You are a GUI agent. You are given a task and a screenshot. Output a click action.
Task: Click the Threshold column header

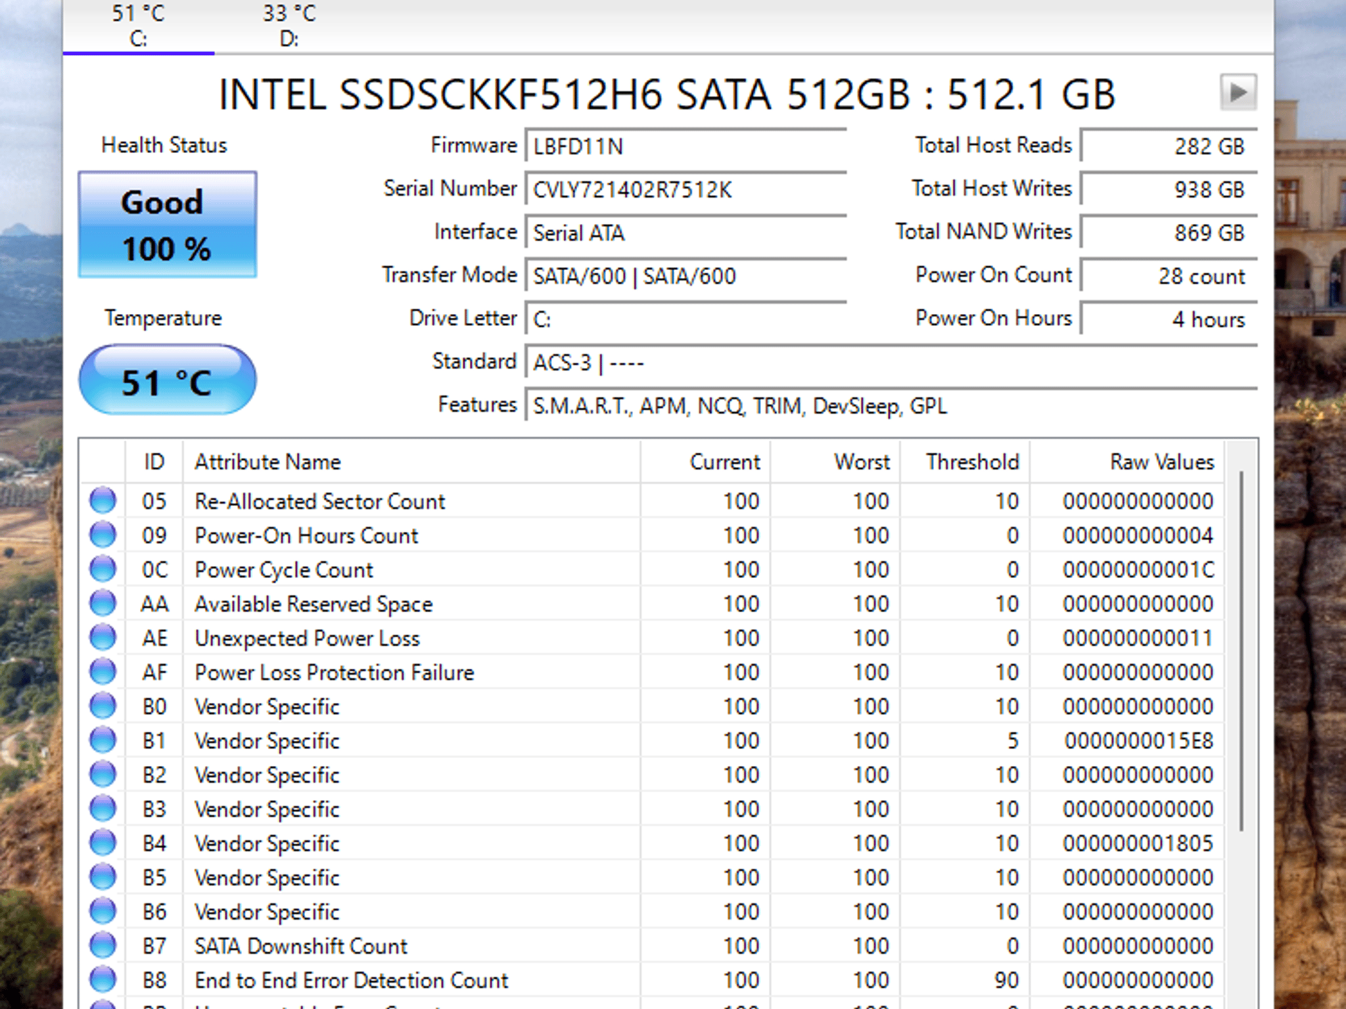pyautogui.click(x=965, y=462)
